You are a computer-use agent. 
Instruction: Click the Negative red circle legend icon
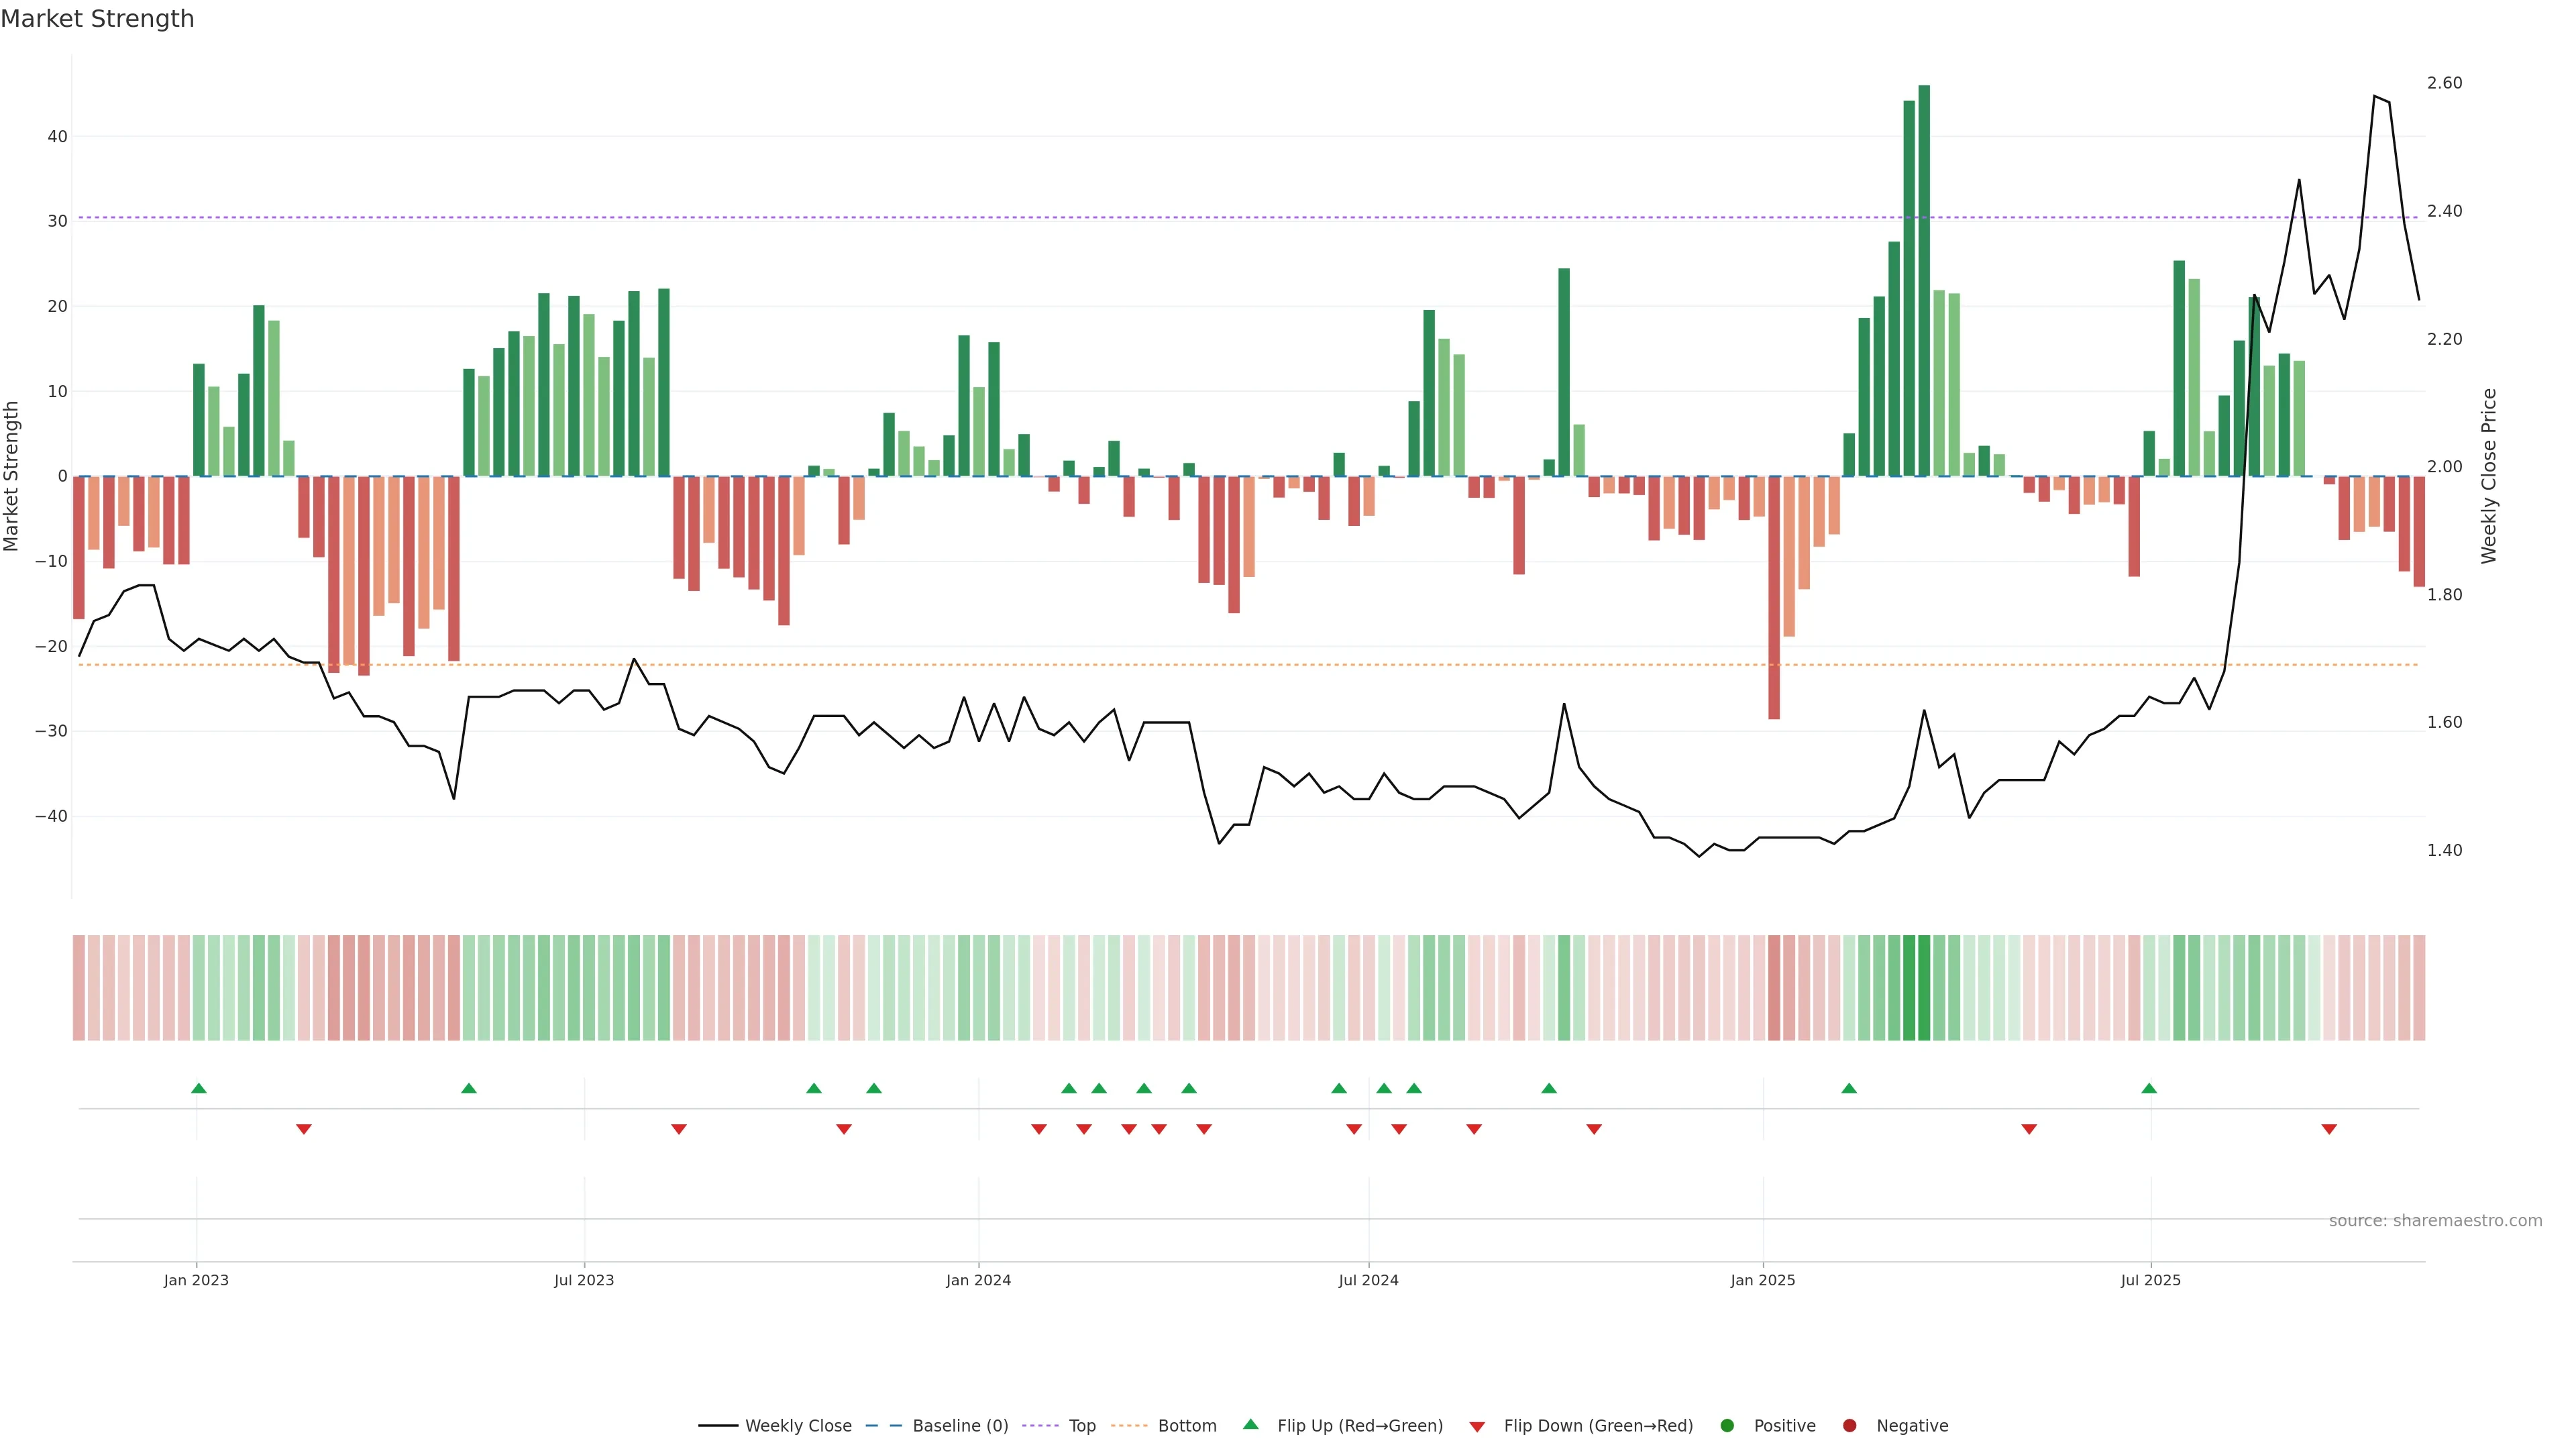pos(1849,1425)
